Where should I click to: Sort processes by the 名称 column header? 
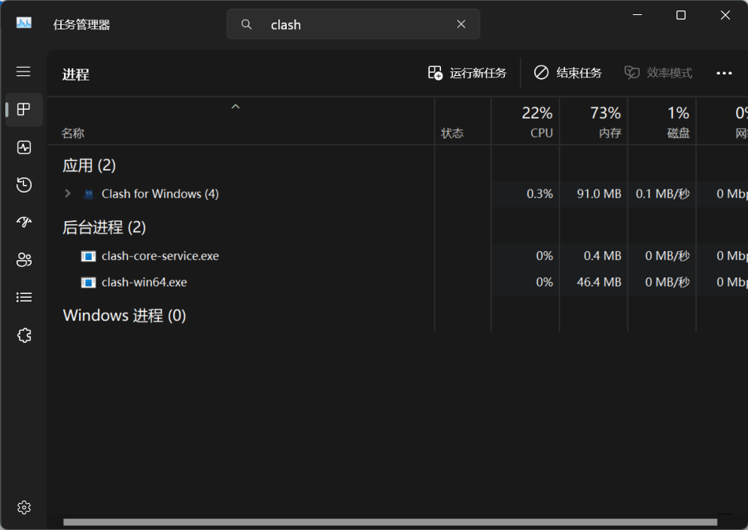tap(73, 133)
